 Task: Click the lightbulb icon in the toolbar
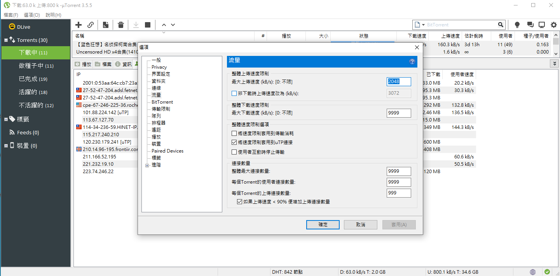tap(517, 25)
